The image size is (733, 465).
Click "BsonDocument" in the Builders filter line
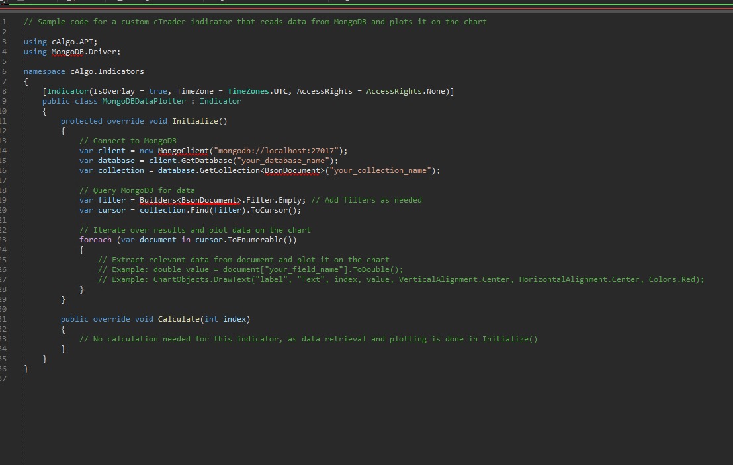[209, 200]
